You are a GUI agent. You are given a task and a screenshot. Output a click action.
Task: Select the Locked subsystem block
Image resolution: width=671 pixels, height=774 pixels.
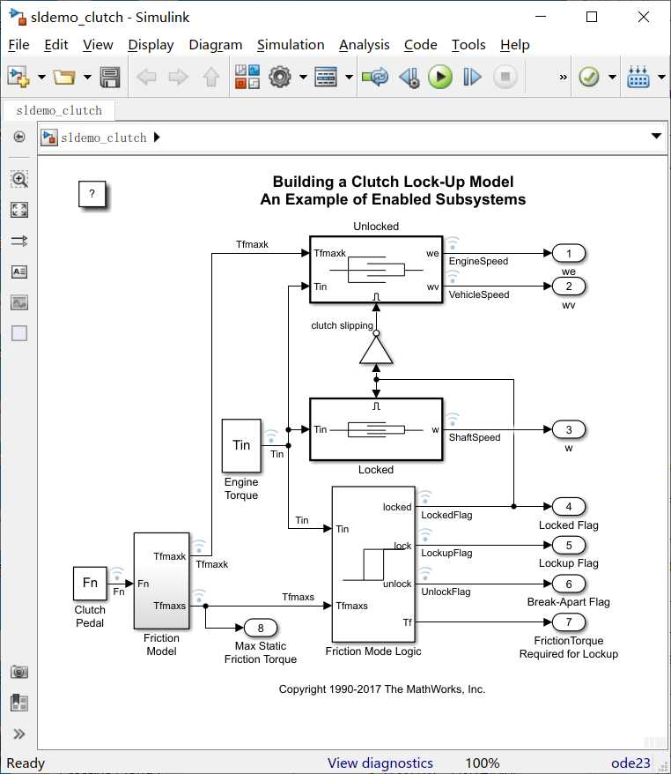tap(376, 429)
